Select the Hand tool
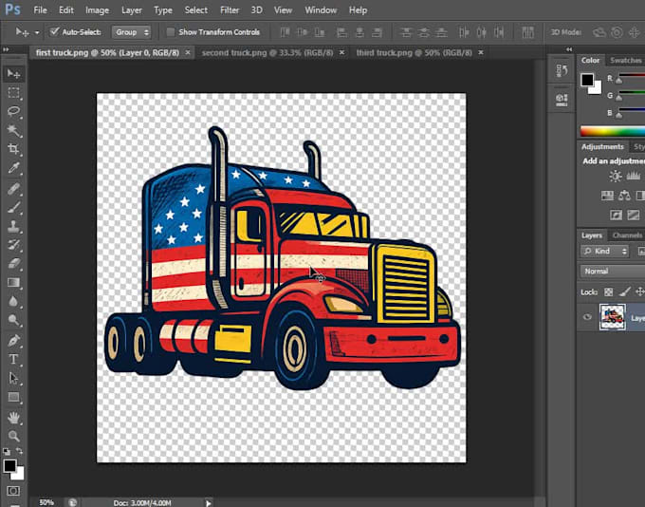 13,418
